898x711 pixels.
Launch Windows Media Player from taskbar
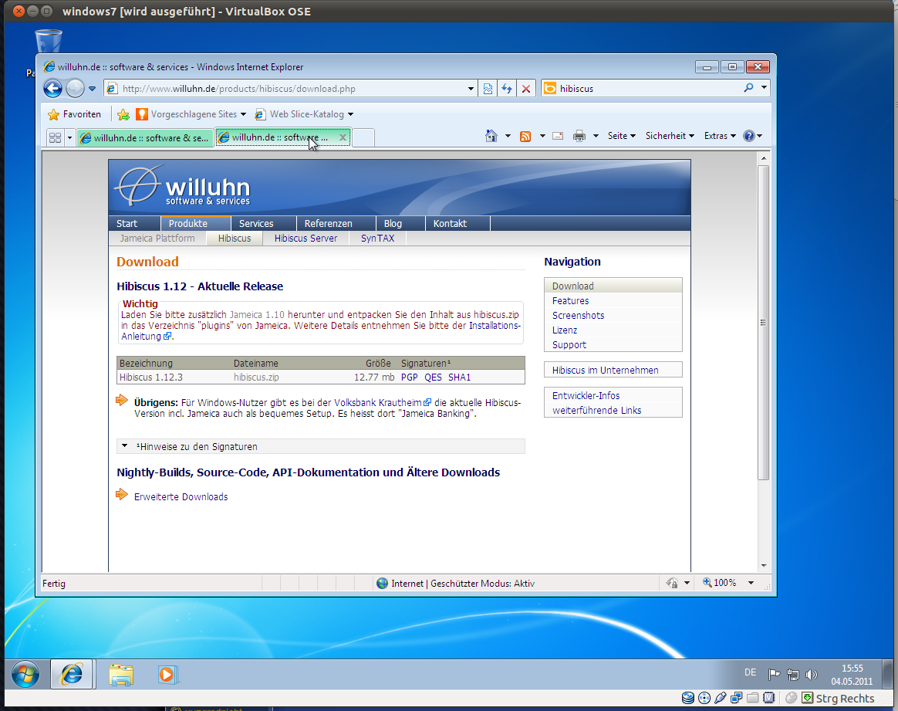[x=168, y=675]
